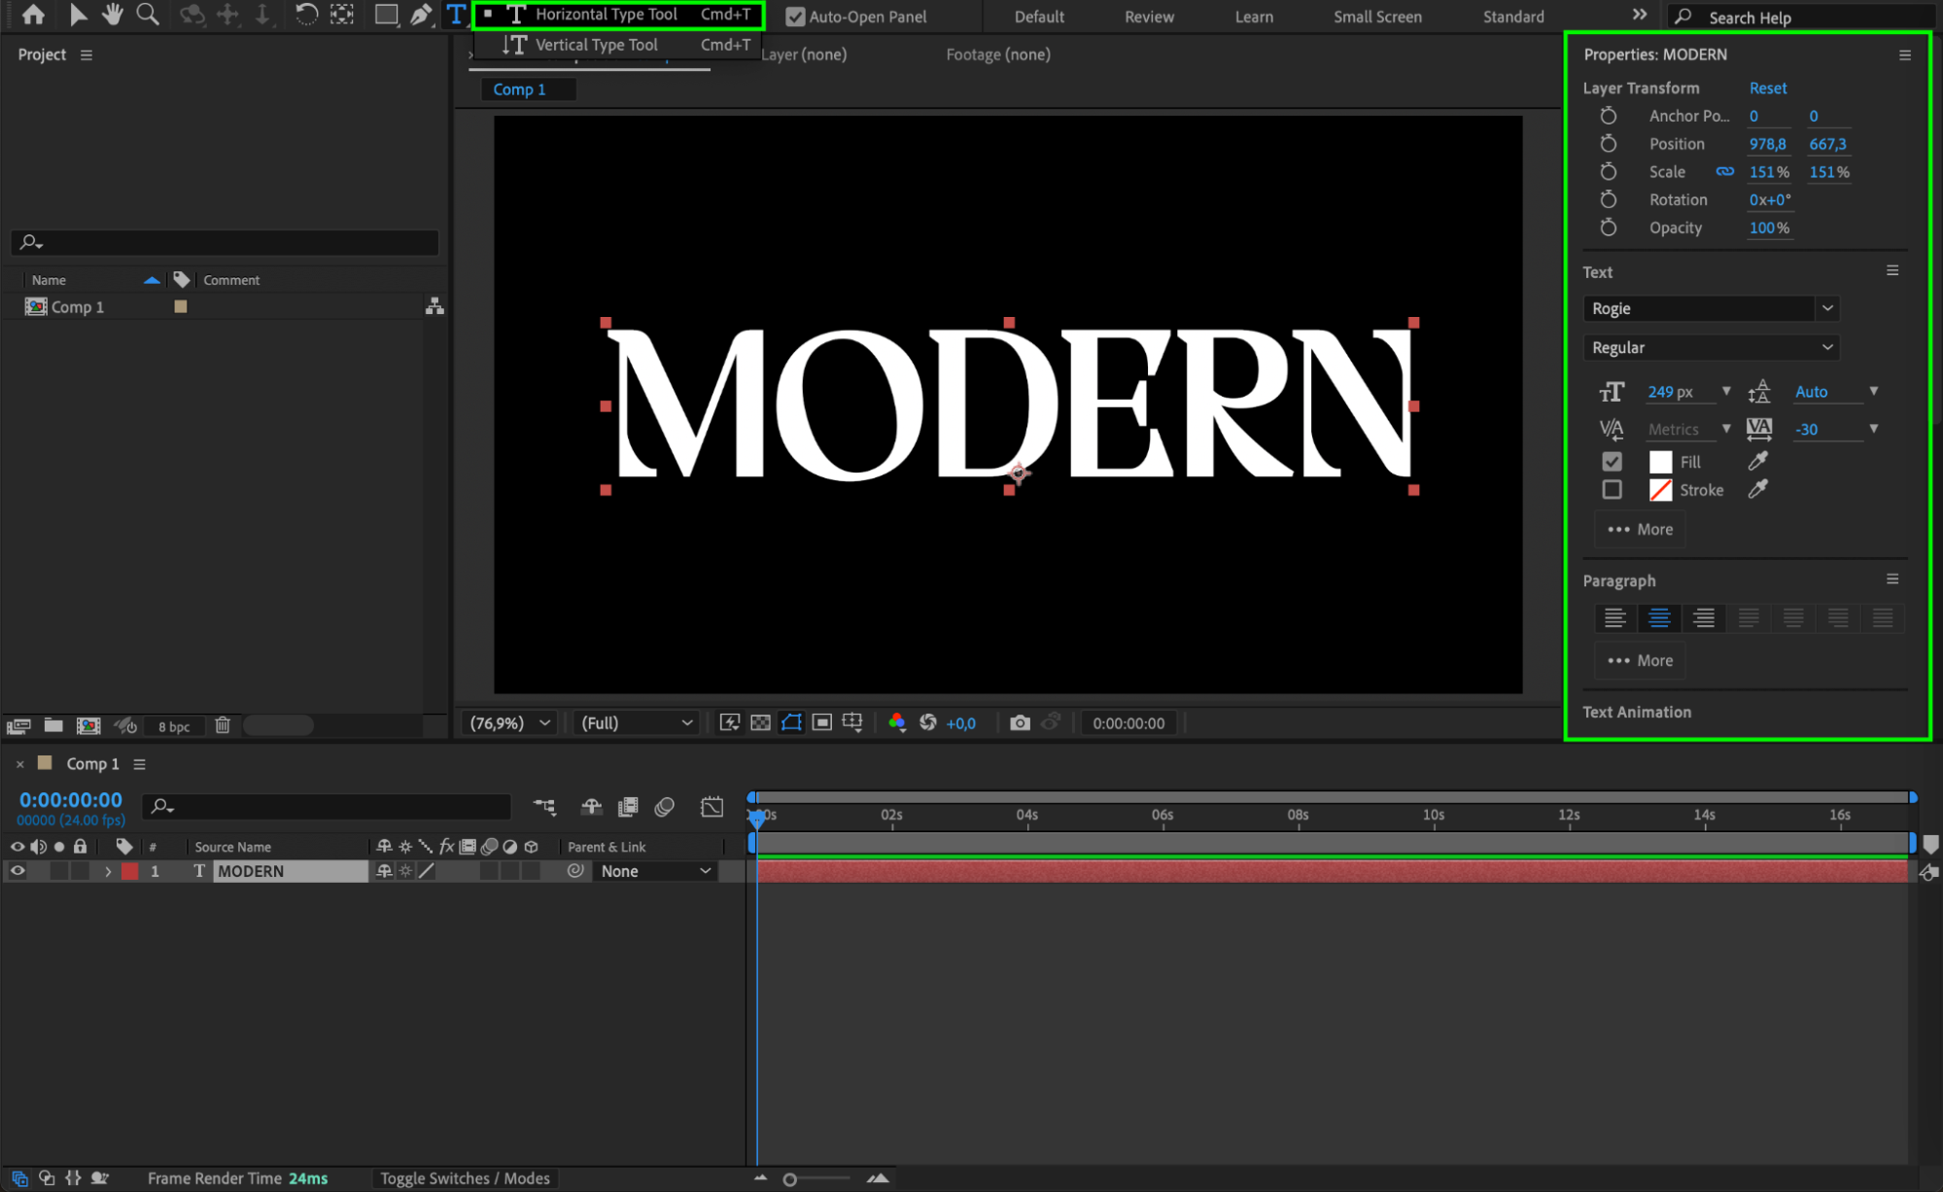
Task: Click Reset link in Layer Transform
Action: (1767, 88)
